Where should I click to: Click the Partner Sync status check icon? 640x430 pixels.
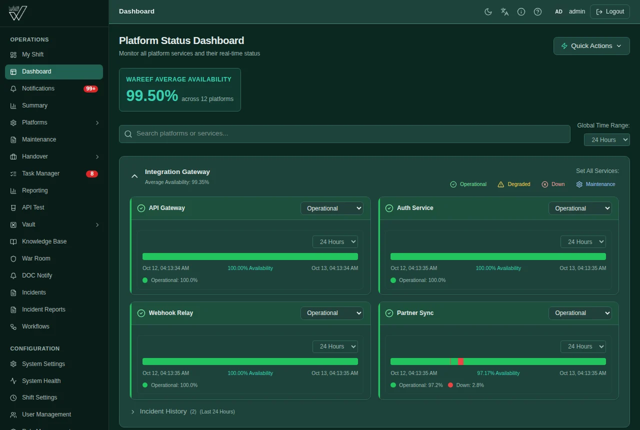pos(389,313)
